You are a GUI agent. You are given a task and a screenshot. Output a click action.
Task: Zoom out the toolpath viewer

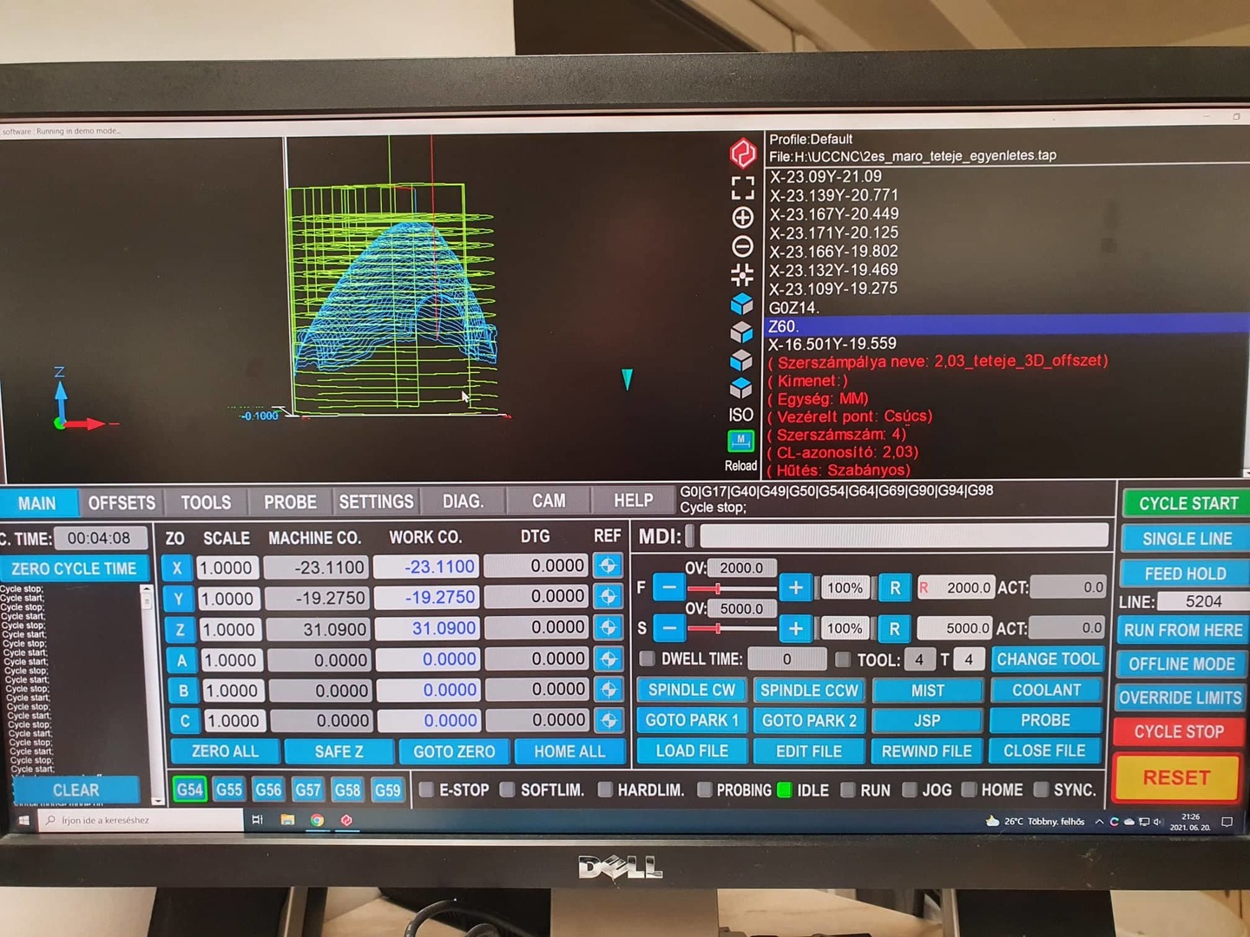742,246
